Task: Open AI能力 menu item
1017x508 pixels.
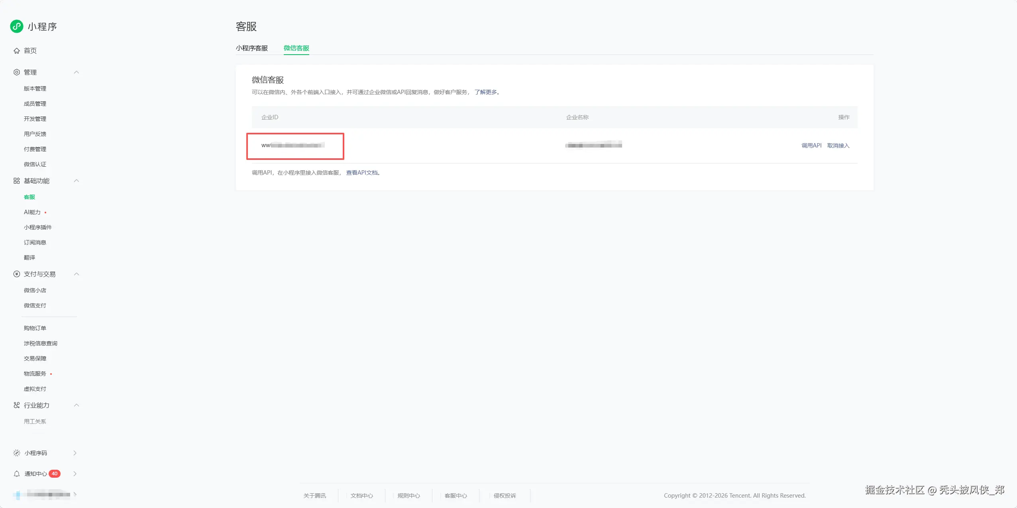Action: pyautogui.click(x=32, y=212)
